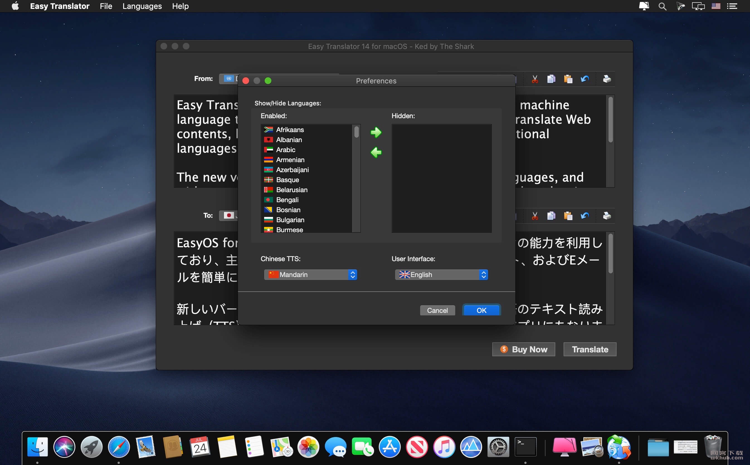
Task: Click the green right arrow to hide language
Action: tap(376, 133)
